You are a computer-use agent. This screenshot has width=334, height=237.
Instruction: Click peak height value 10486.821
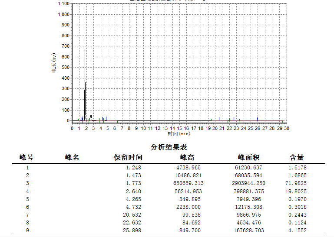pos(188,175)
